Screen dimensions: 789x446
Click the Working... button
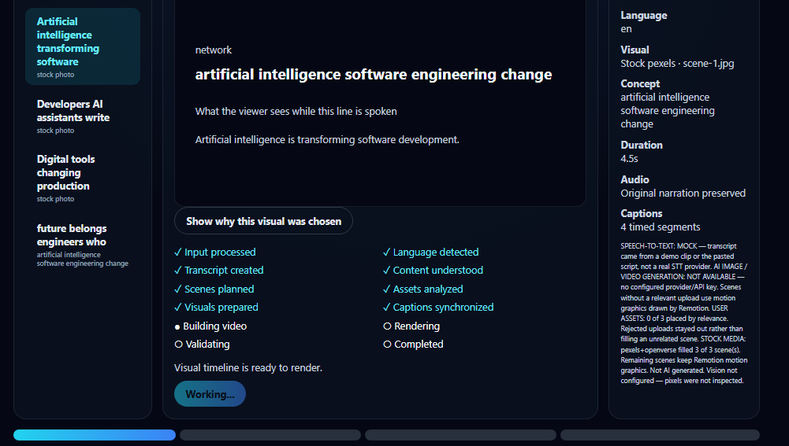click(x=210, y=394)
